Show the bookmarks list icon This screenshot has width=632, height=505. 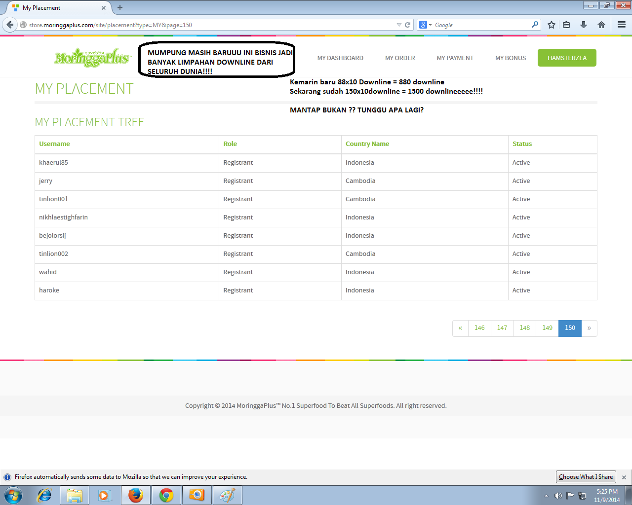pyautogui.click(x=567, y=25)
